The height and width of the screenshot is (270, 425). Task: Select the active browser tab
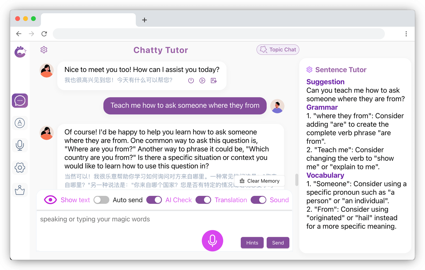89,20
